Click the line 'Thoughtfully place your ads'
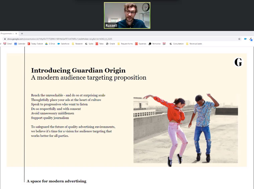The height and width of the screenshot is (189, 254). click(66, 100)
